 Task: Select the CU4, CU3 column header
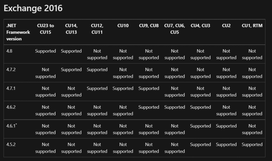point(200,26)
